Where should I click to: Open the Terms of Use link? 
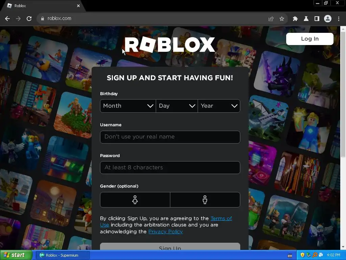(221, 218)
